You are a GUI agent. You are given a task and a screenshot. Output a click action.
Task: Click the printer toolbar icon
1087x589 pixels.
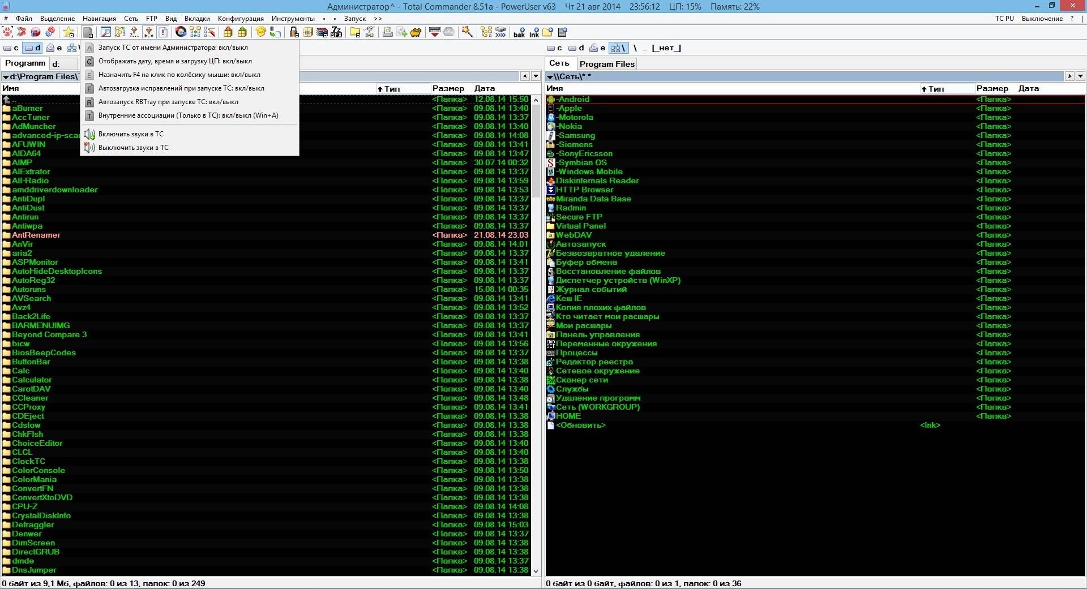388,32
